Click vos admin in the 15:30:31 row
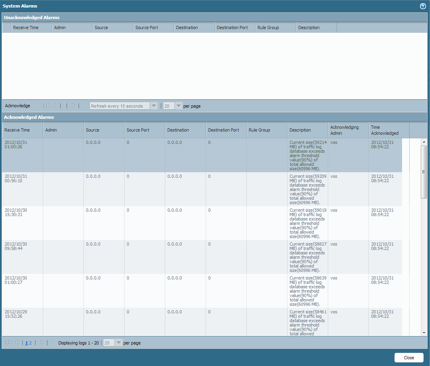The image size is (430, 366). [x=334, y=210]
